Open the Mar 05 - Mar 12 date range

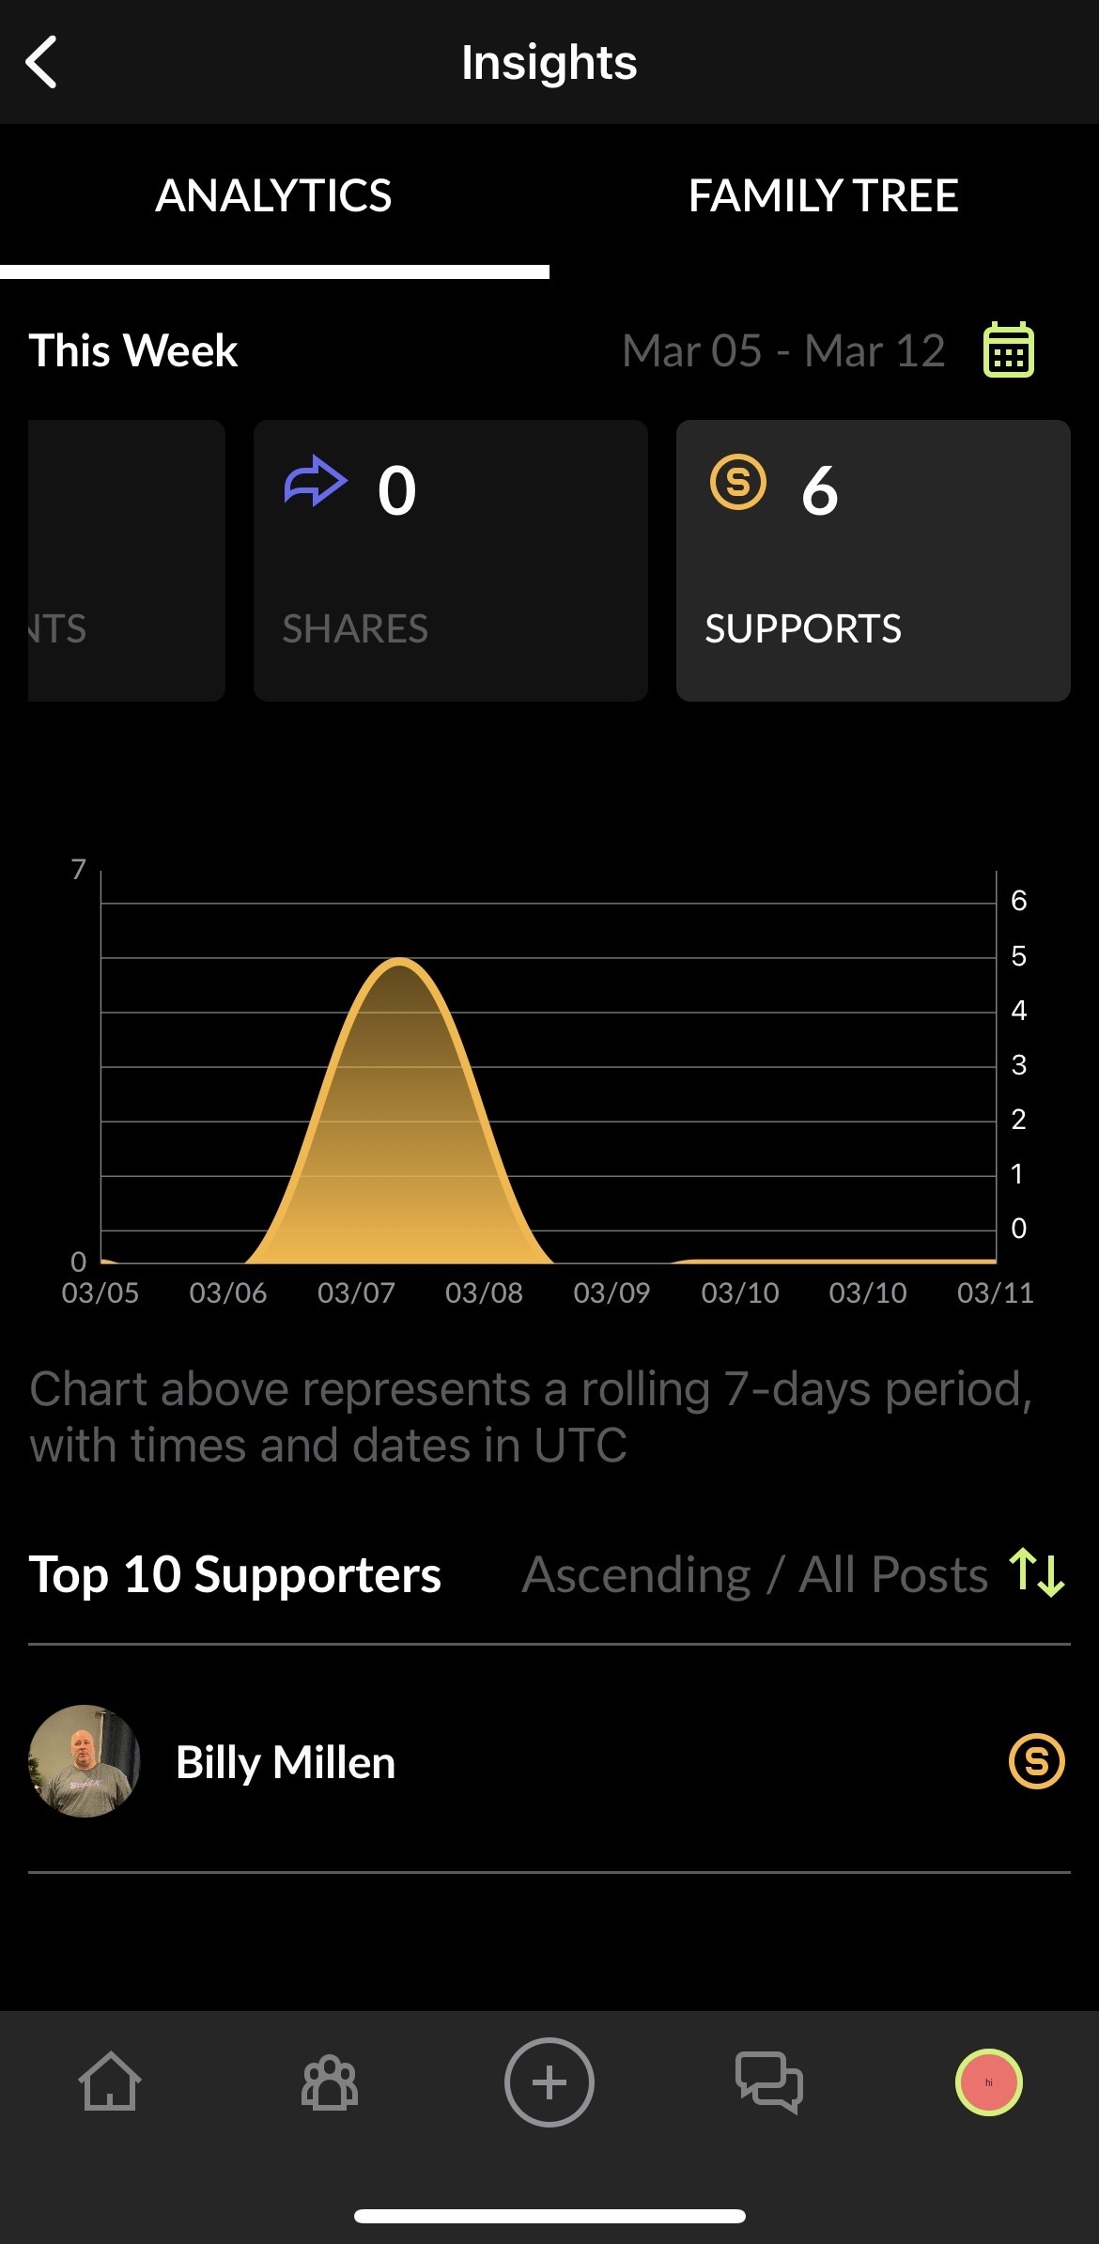tap(783, 351)
